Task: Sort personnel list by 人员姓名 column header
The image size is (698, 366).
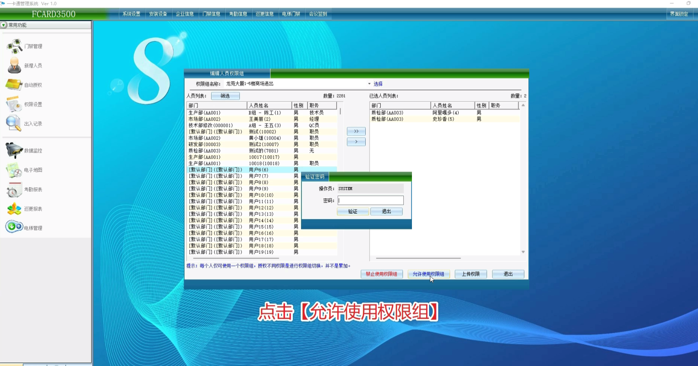Action: (269, 105)
